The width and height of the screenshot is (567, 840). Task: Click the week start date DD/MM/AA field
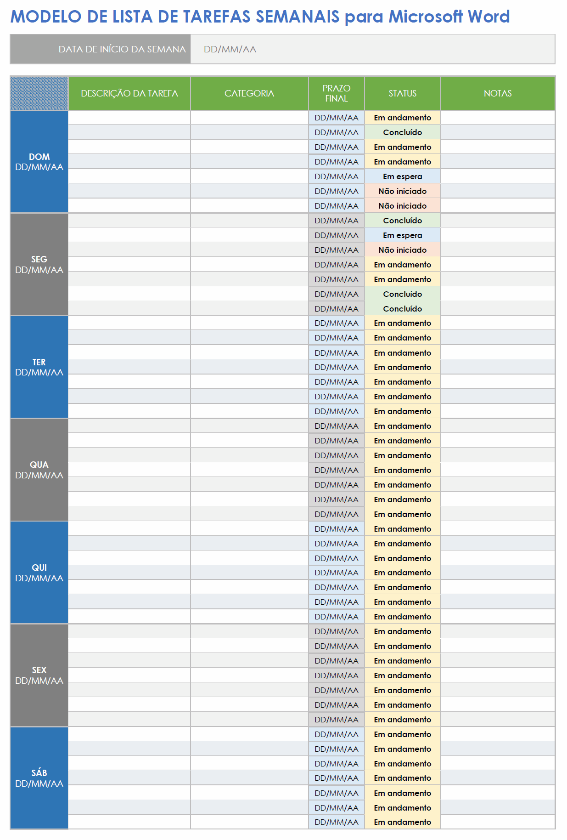click(x=372, y=49)
